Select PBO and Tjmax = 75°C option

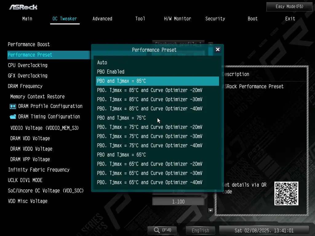(157, 118)
